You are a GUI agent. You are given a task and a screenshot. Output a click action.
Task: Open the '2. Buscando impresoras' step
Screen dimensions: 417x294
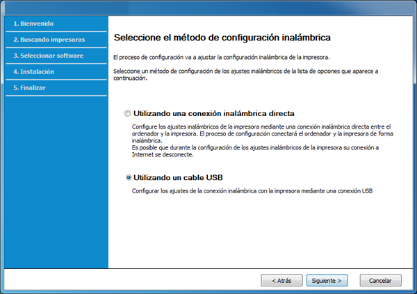56,40
